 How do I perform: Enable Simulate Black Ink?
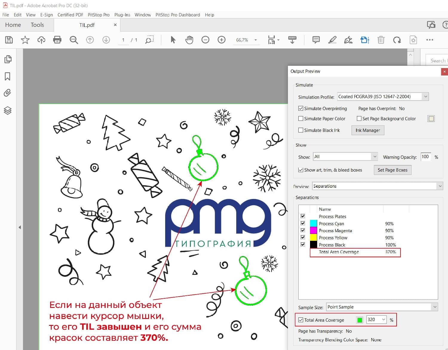pyautogui.click(x=301, y=130)
